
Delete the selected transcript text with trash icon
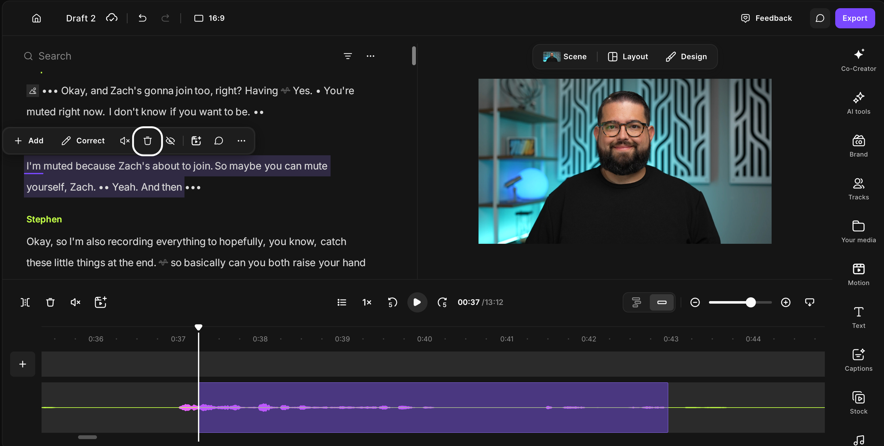coord(148,141)
